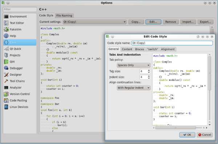
Task: Confirm with the OK button
Action: pyautogui.click(x=187, y=135)
